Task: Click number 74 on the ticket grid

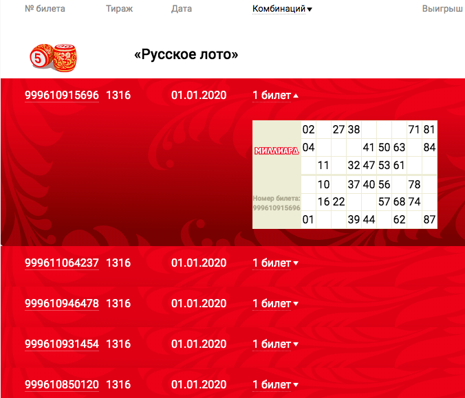Action: [x=414, y=202]
